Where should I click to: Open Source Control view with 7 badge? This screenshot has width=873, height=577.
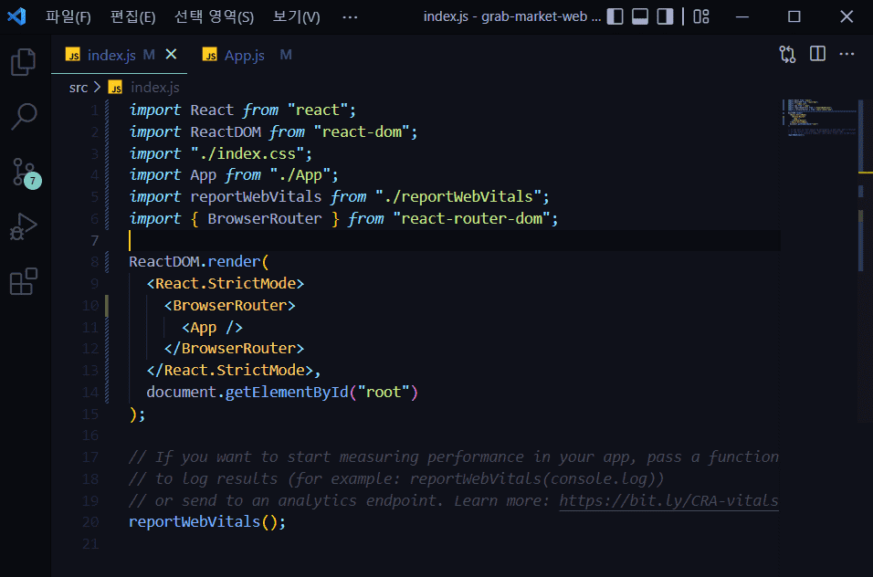point(24,172)
